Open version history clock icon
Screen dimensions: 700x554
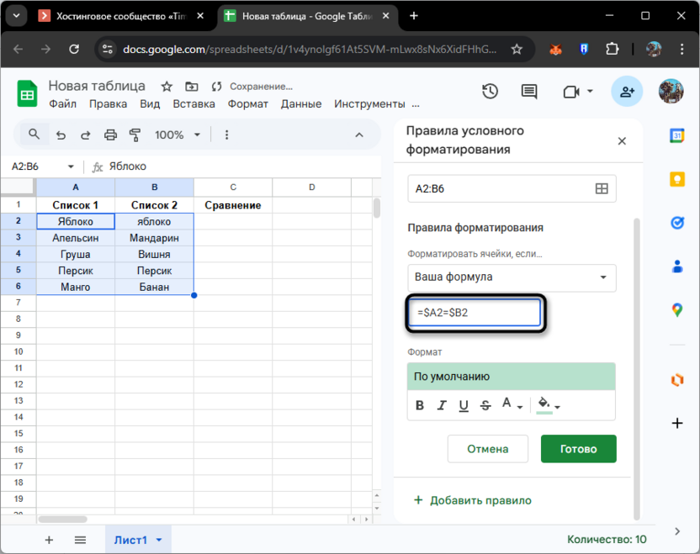490,92
